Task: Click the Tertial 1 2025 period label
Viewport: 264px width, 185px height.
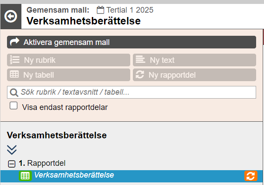Action: click(x=130, y=10)
